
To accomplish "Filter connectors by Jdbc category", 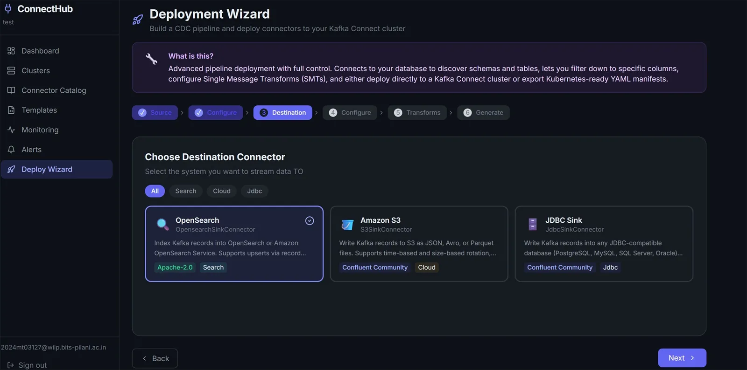I will pyautogui.click(x=254, y=191).
